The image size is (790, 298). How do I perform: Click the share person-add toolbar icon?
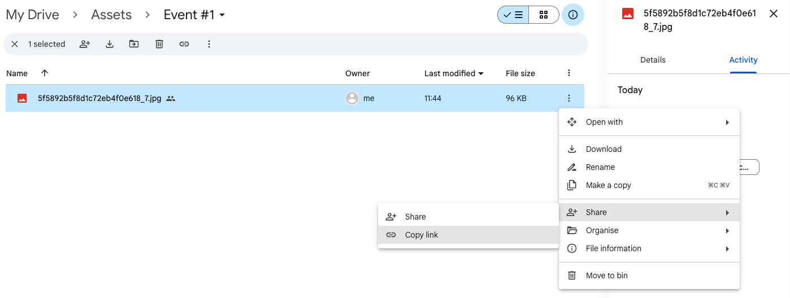85,44
